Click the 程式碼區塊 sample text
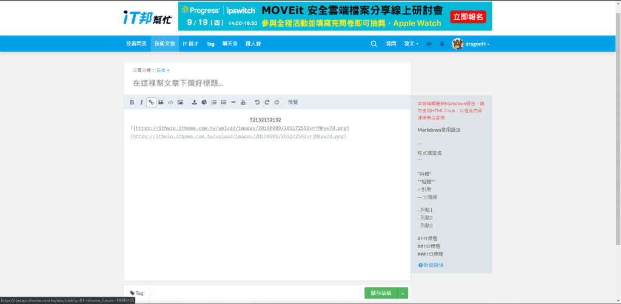The width and height of the screenshot is (621, 304). 429,152
